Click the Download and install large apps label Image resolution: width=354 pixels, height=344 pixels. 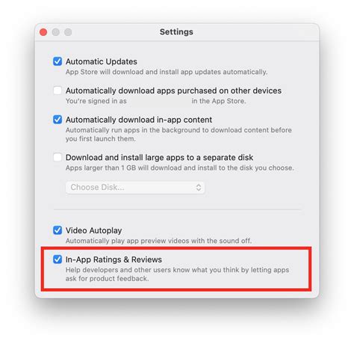(x=159, y=158)
